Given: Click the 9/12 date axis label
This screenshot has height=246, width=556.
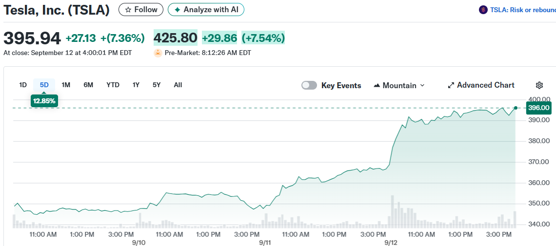Looking at the screenshot, I should point(391,243).
